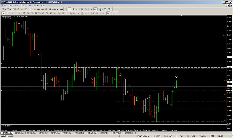Click the 'For Help, press F1' status text

coord(7,136)
